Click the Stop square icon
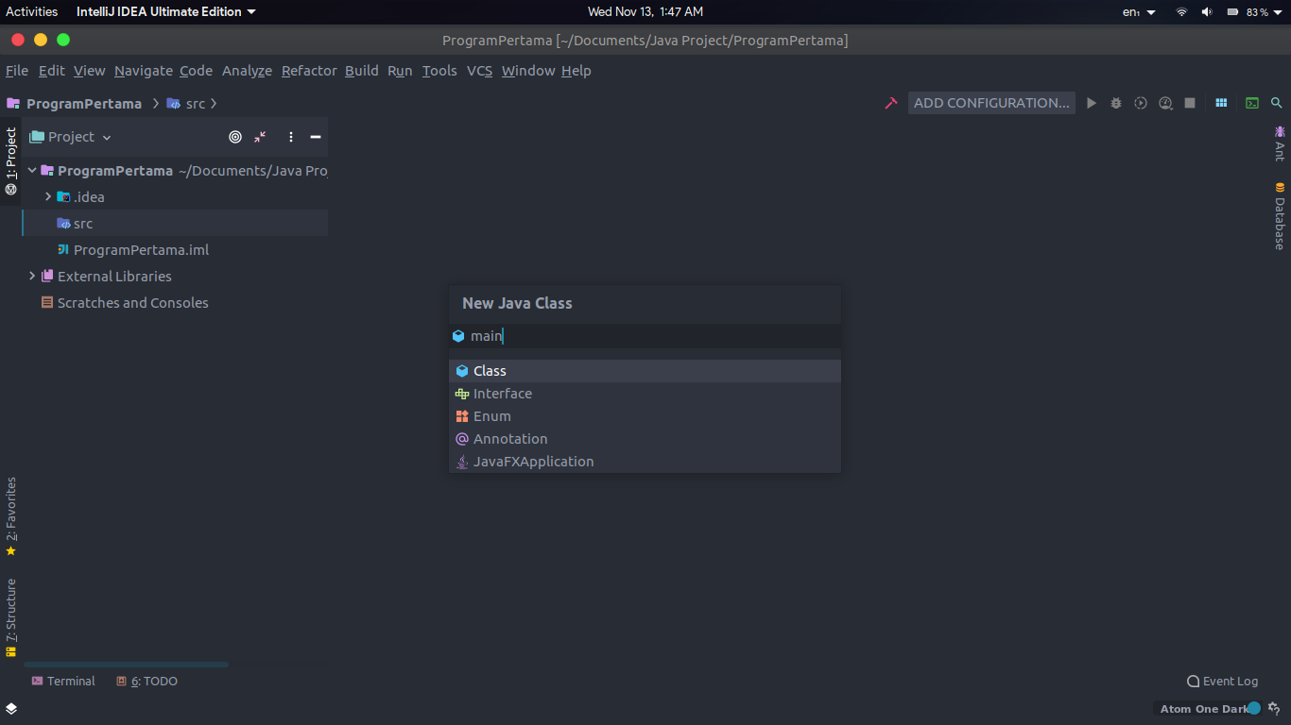Image resolution: width=1291 pixels, height=725 pixels. [1190, 103]
